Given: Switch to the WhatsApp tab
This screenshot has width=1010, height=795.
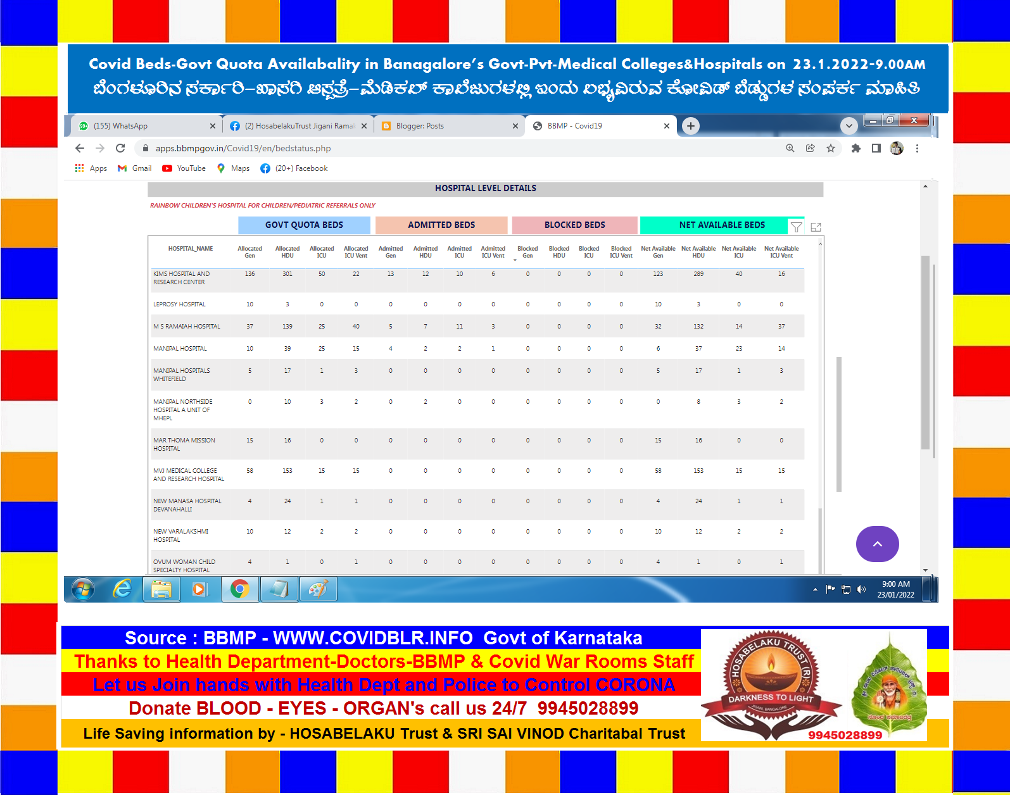Looking at the screenshot, I should tap(146, 126).
